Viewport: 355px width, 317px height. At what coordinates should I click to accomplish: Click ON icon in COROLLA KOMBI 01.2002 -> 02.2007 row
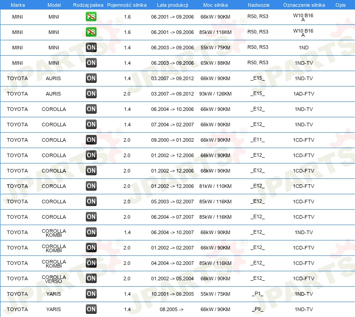coord(91,248)
